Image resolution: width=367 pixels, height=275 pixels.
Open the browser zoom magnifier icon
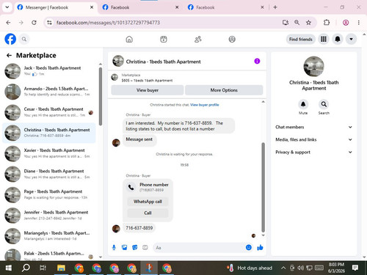point(297,23)
